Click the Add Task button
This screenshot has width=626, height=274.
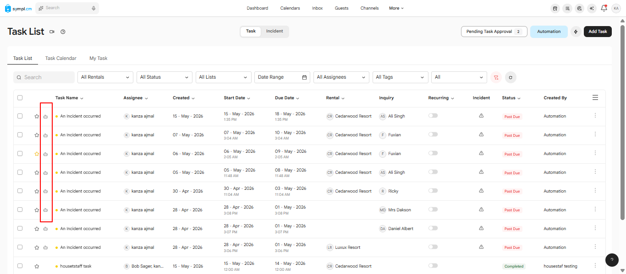[x=598, y=32]
